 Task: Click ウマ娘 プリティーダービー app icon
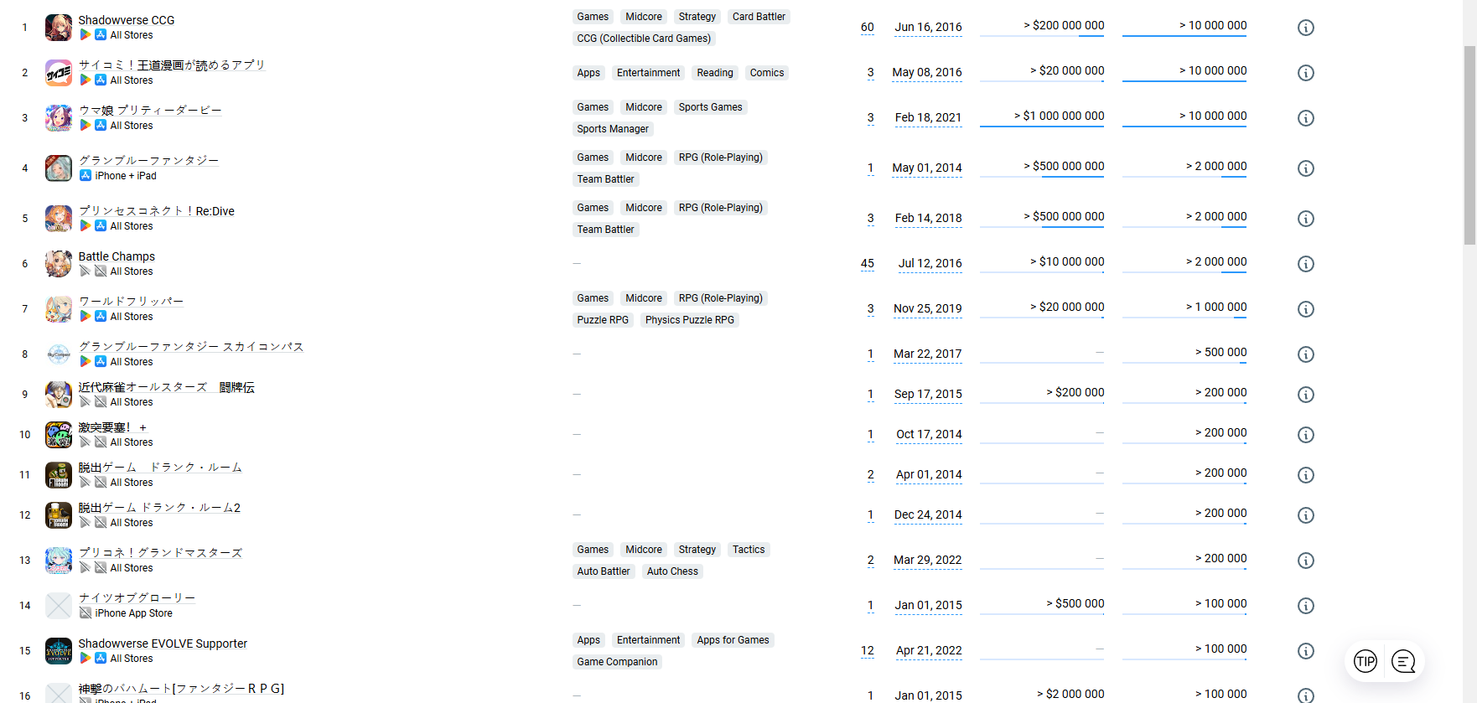59,118
